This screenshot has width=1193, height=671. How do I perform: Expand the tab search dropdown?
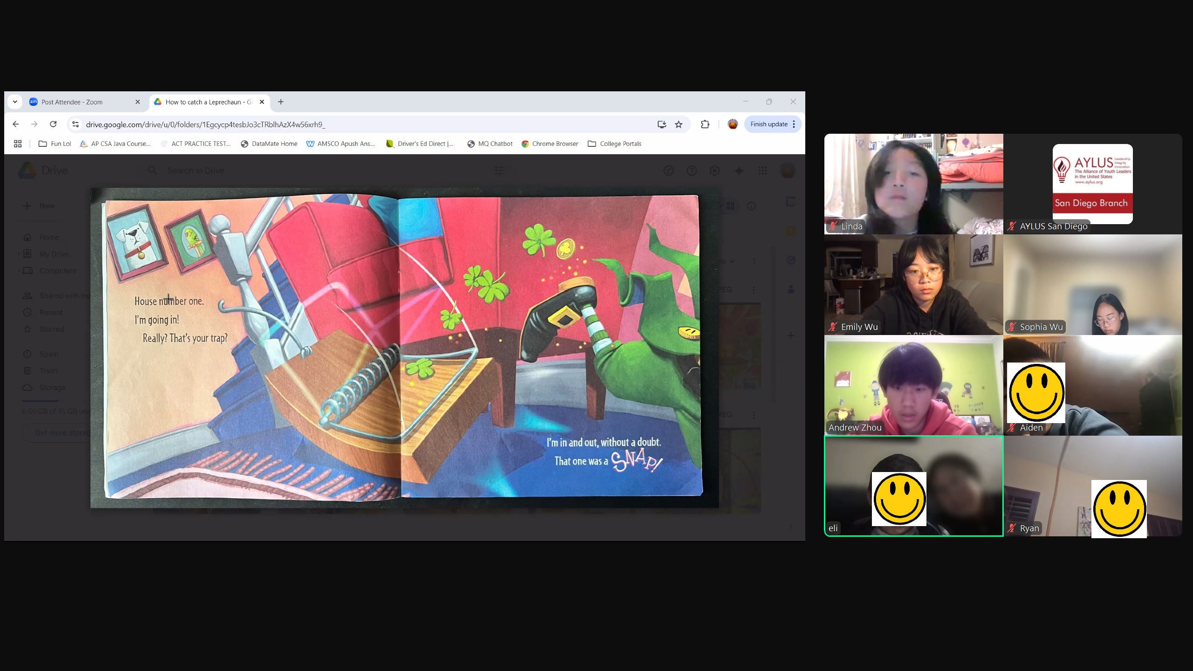(15, 102)
